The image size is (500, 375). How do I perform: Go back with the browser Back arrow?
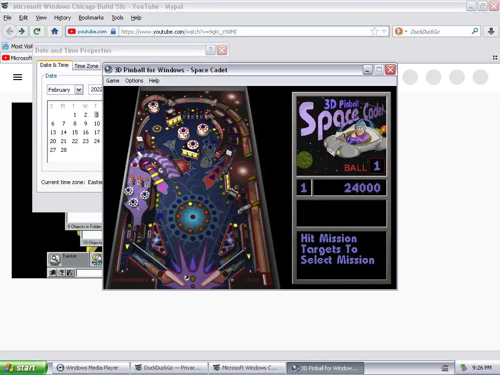coord(10,31)
